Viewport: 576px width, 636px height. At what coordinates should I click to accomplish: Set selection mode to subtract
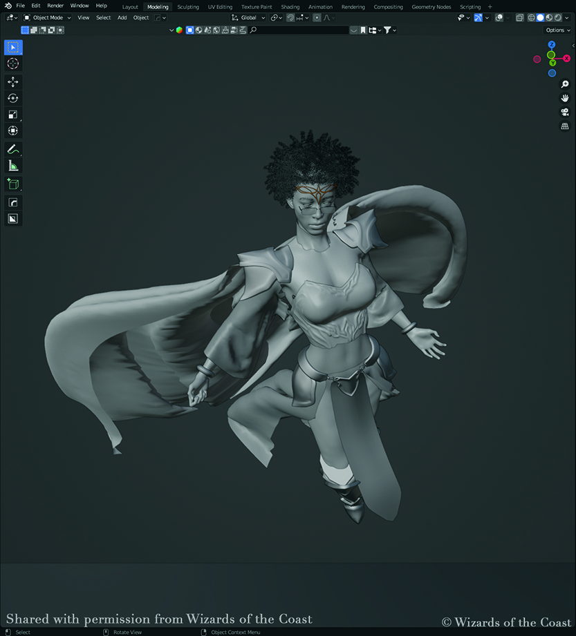click(x=43, y=30)
